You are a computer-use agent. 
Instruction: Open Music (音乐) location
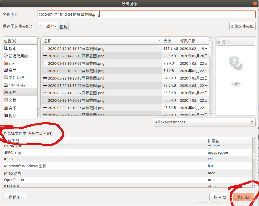click(20, 108)
